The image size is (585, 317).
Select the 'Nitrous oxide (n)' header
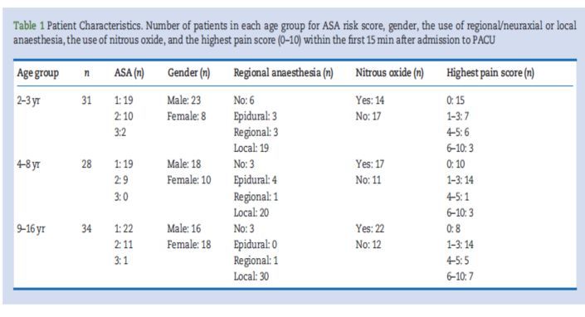coord(389,72)
